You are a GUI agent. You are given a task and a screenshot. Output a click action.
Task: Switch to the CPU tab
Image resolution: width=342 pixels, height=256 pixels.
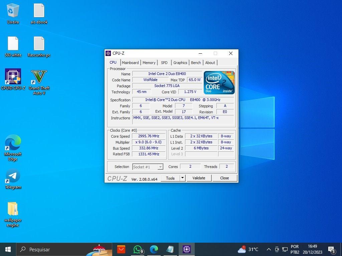coord(113,62)
